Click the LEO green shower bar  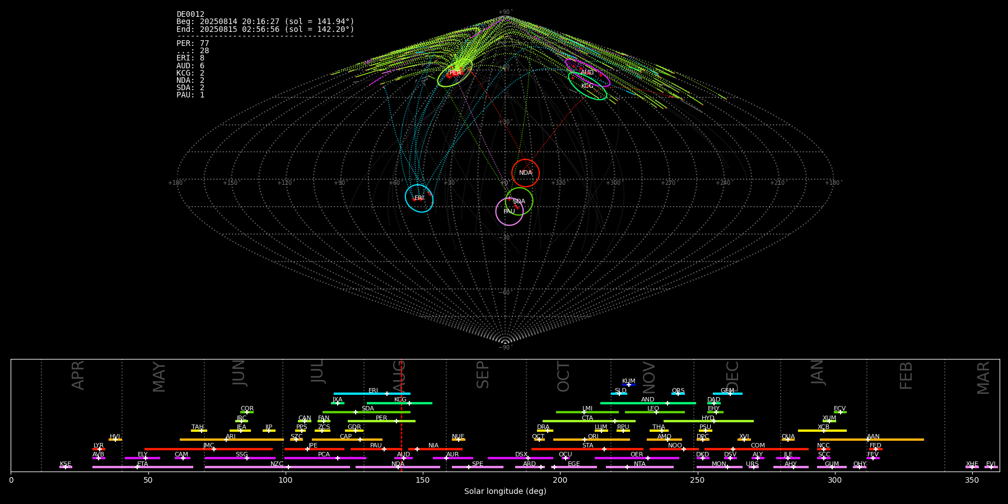point(655,412)
